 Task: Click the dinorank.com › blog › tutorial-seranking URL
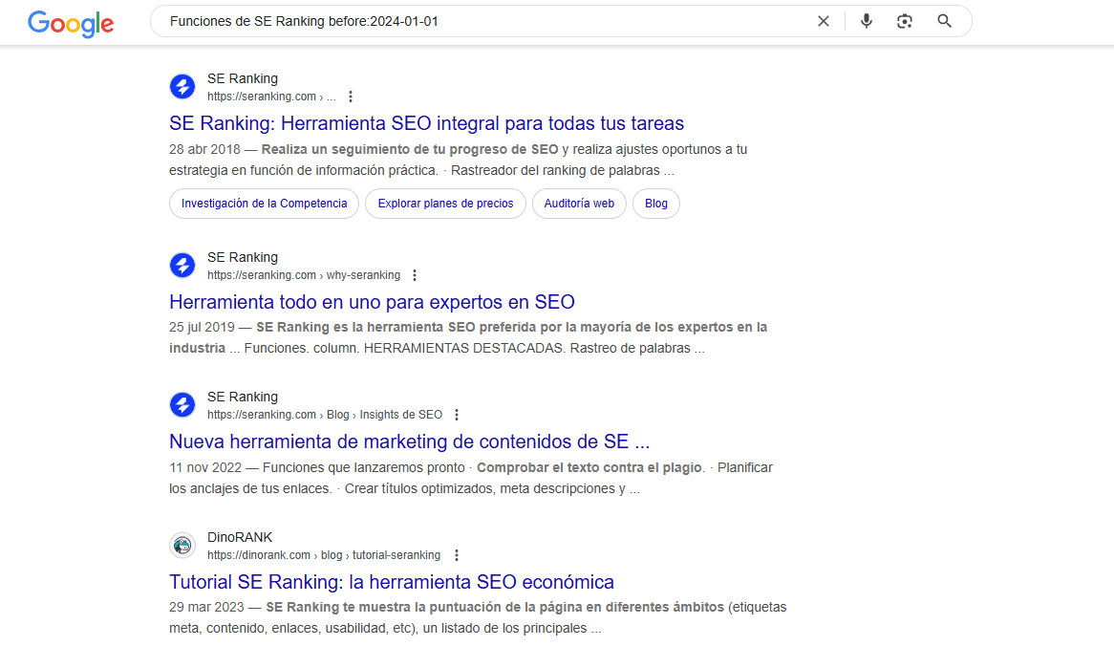[324, 555]
